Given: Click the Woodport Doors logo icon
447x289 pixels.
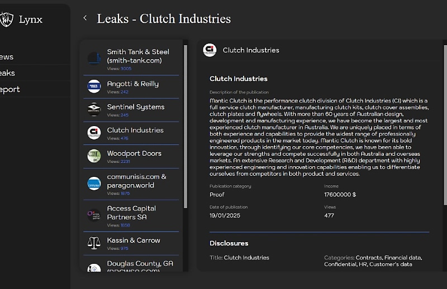Looking at the screenshot, I should (x=94, y=156).
